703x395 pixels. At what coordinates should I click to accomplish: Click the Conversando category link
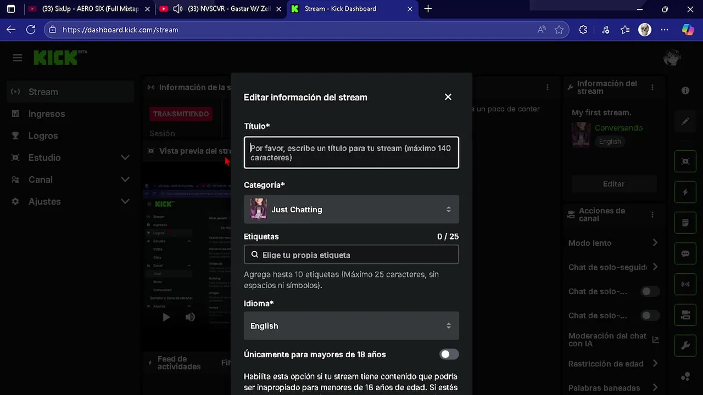tap(618, 128)
